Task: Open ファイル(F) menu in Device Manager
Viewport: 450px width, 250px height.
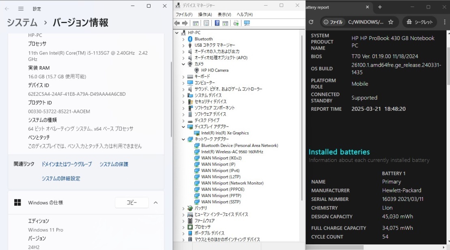Action: click(x=184, y=14)
